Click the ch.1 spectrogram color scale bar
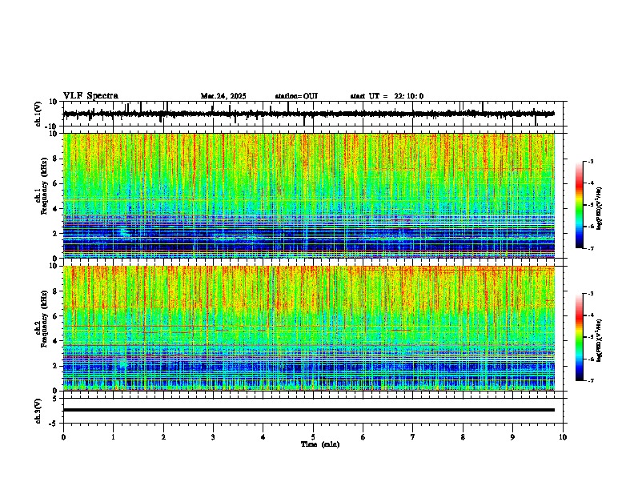This screenshot has width=634, height=490. 580,205
